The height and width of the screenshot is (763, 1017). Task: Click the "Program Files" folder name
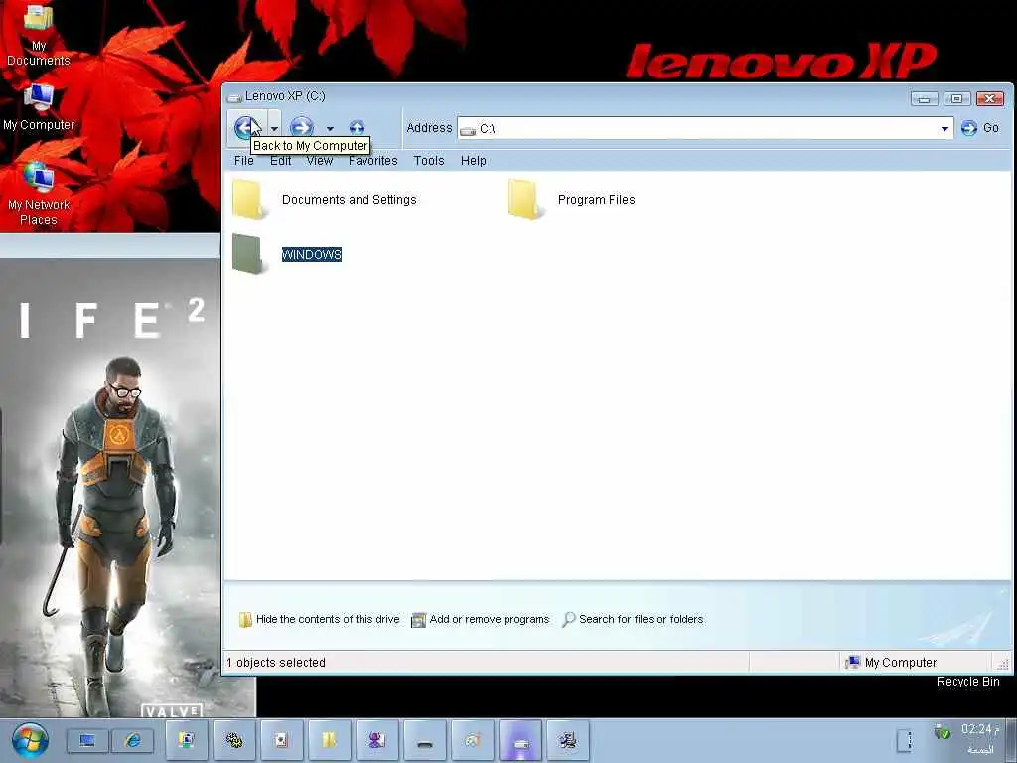(596, 199)
